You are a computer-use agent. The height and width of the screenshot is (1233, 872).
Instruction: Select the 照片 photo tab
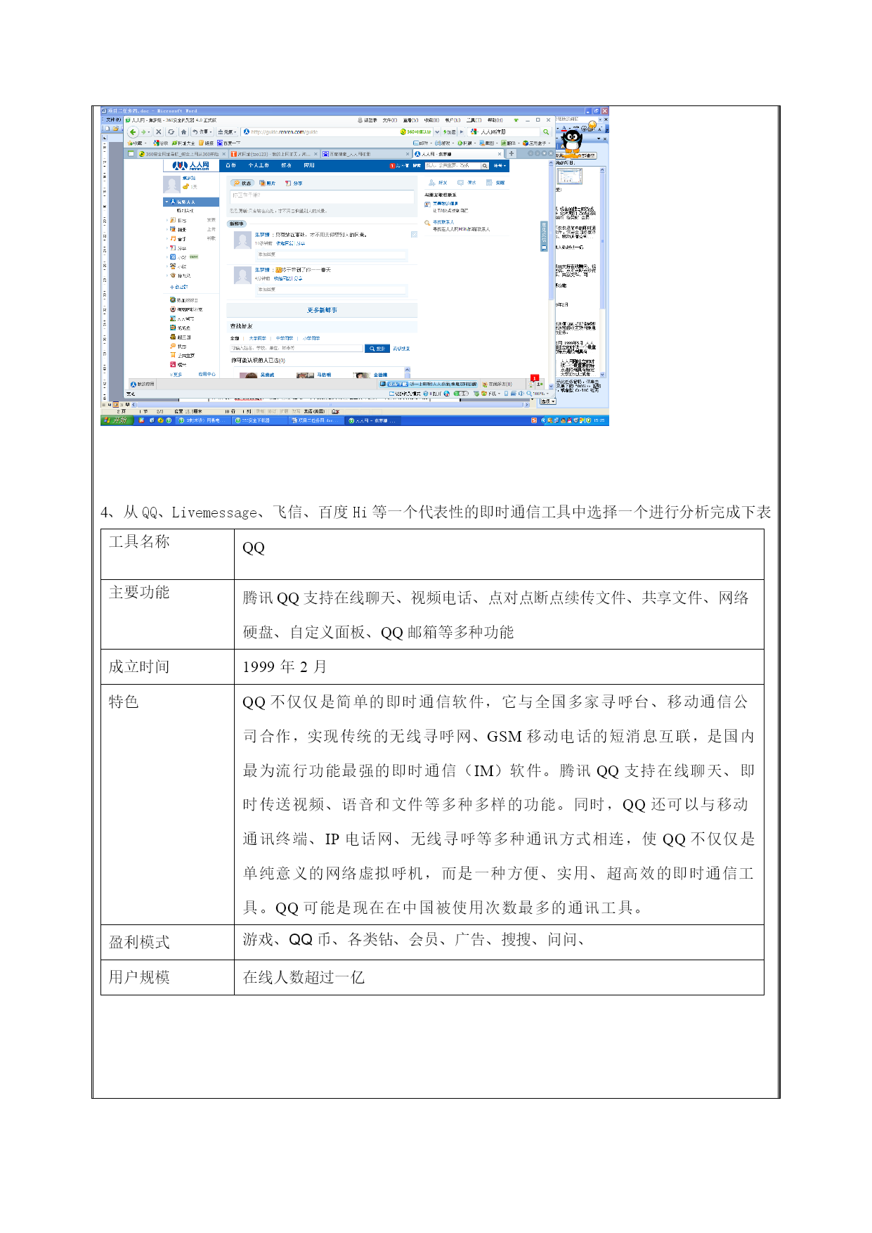[268, 183]
